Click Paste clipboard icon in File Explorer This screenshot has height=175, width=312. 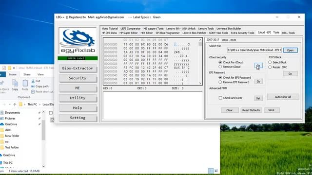tap(25, 83)
